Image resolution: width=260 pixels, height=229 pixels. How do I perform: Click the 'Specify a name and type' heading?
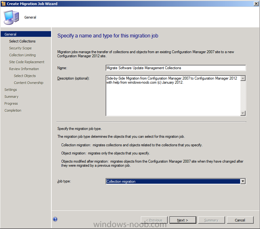point(107,36)
